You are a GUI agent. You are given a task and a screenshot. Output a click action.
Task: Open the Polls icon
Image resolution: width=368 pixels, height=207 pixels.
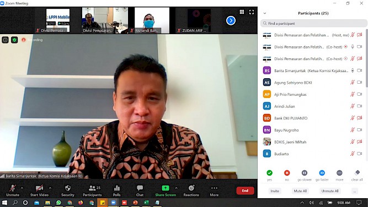[116, 188]
